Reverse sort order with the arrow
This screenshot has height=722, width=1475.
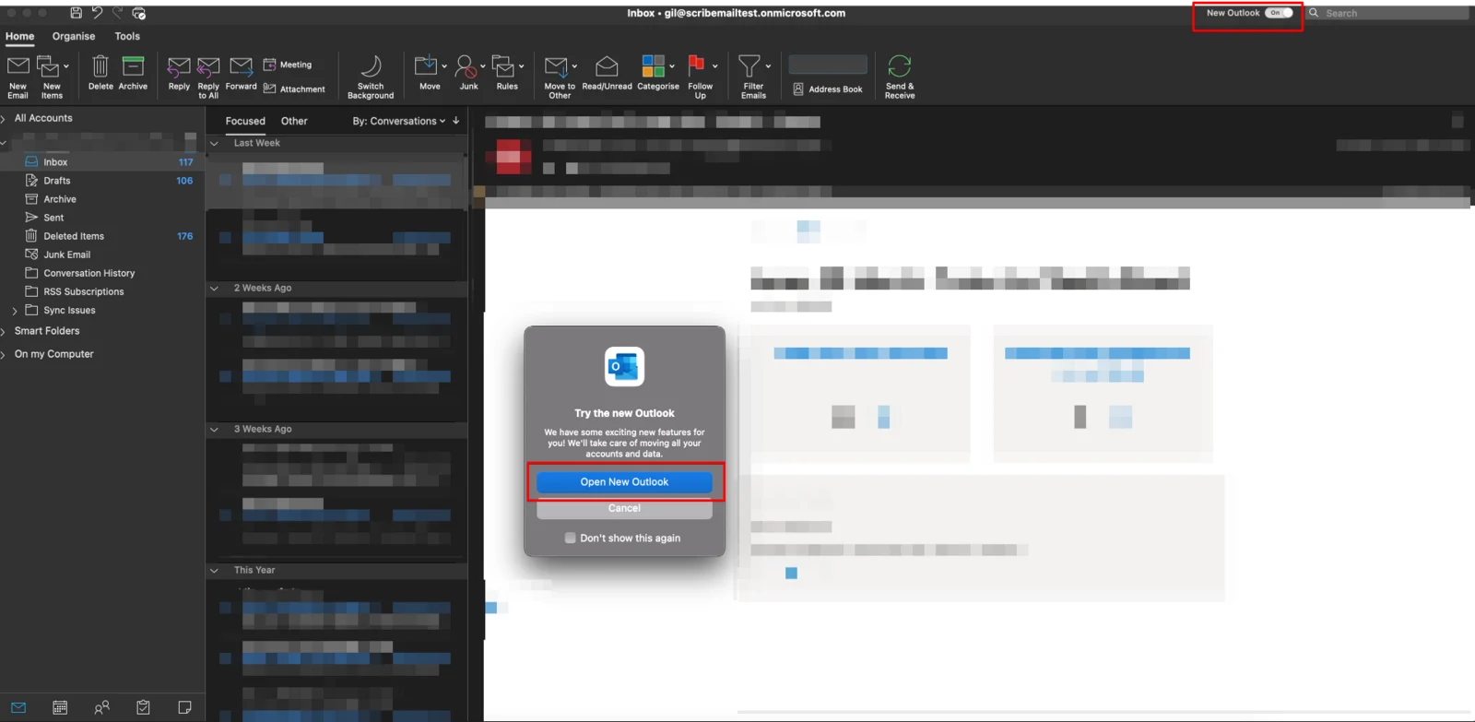pos(455,121)
